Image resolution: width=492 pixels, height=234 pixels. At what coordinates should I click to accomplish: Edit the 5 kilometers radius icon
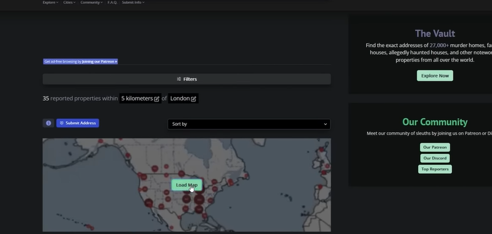pos(156,99)
